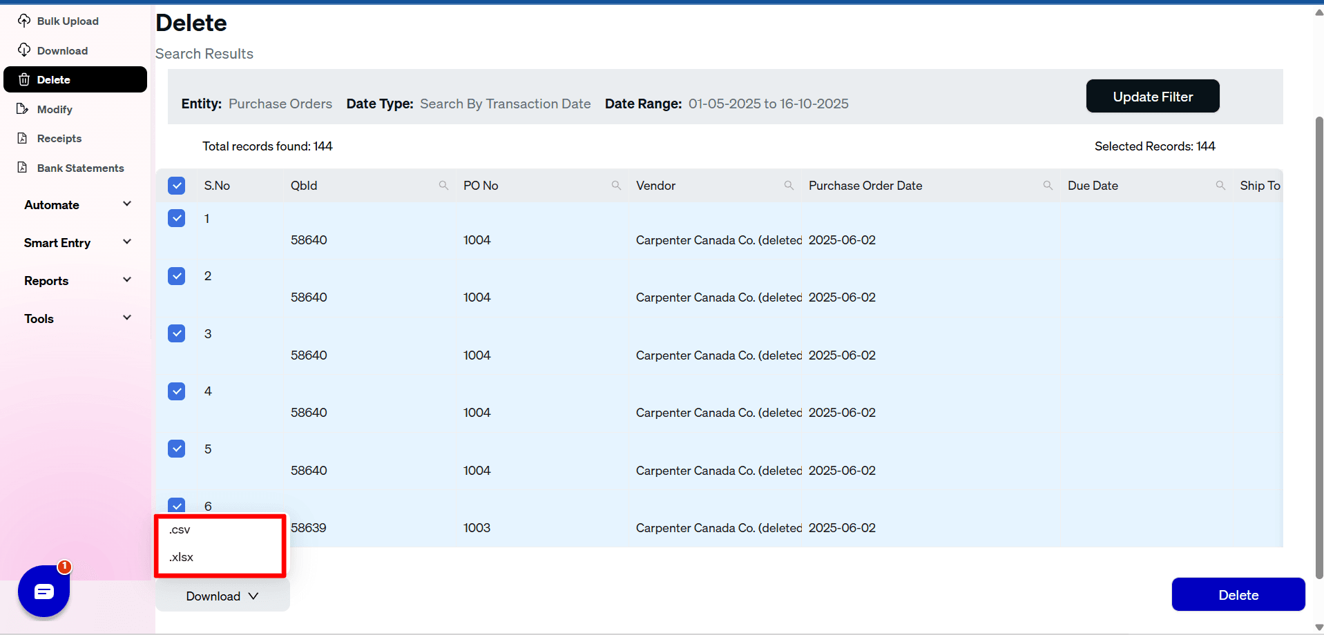Screen dimensions: 1324x635
Task: Select the Bulk Upload icon in sidebar
Action: click(x=24, y=21)
